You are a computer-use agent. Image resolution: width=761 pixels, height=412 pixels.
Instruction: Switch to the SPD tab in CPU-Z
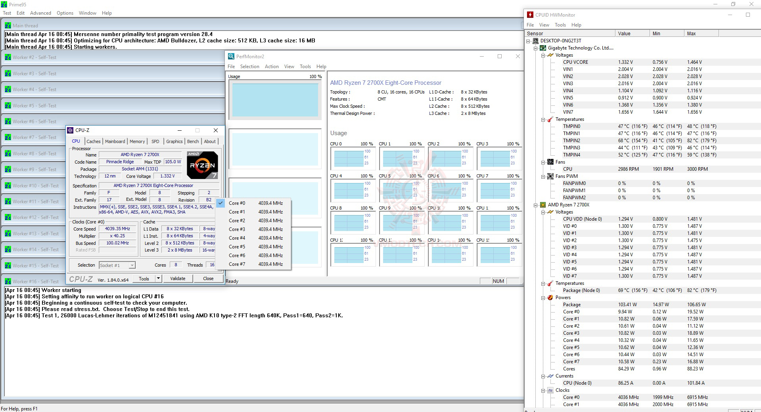155,141
